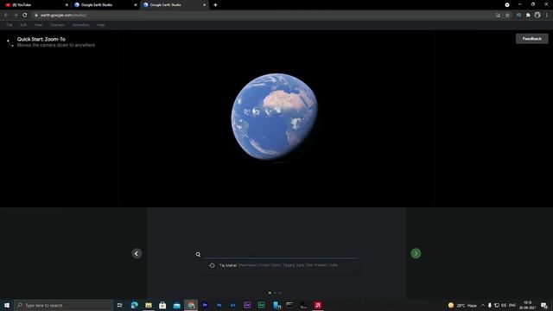The height and width of the screenshot is (311, 553).
Task: Open Photoshop from the taskbar
Action: [219, 305]
